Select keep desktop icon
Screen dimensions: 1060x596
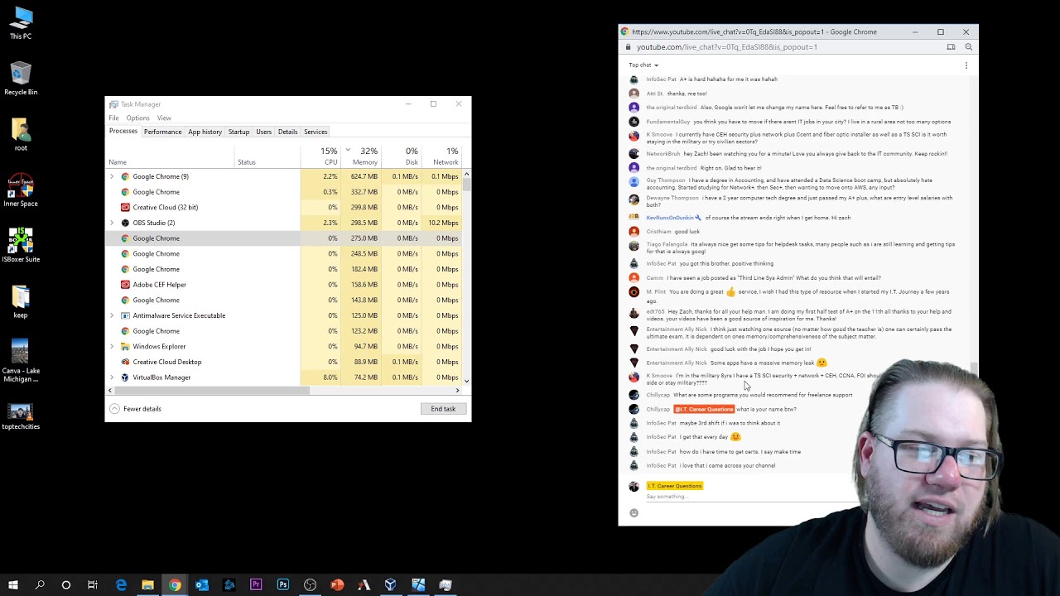21,301
